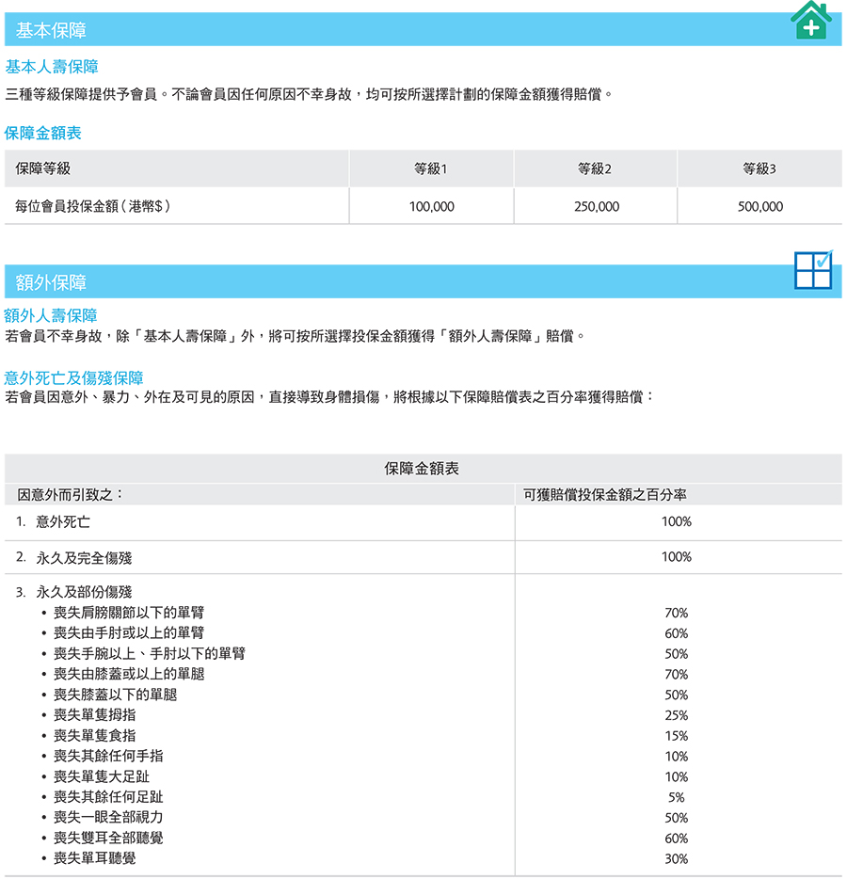
Task: Choose the 等級3 column header
Action: pyautogui.click(x=759, y=169)
